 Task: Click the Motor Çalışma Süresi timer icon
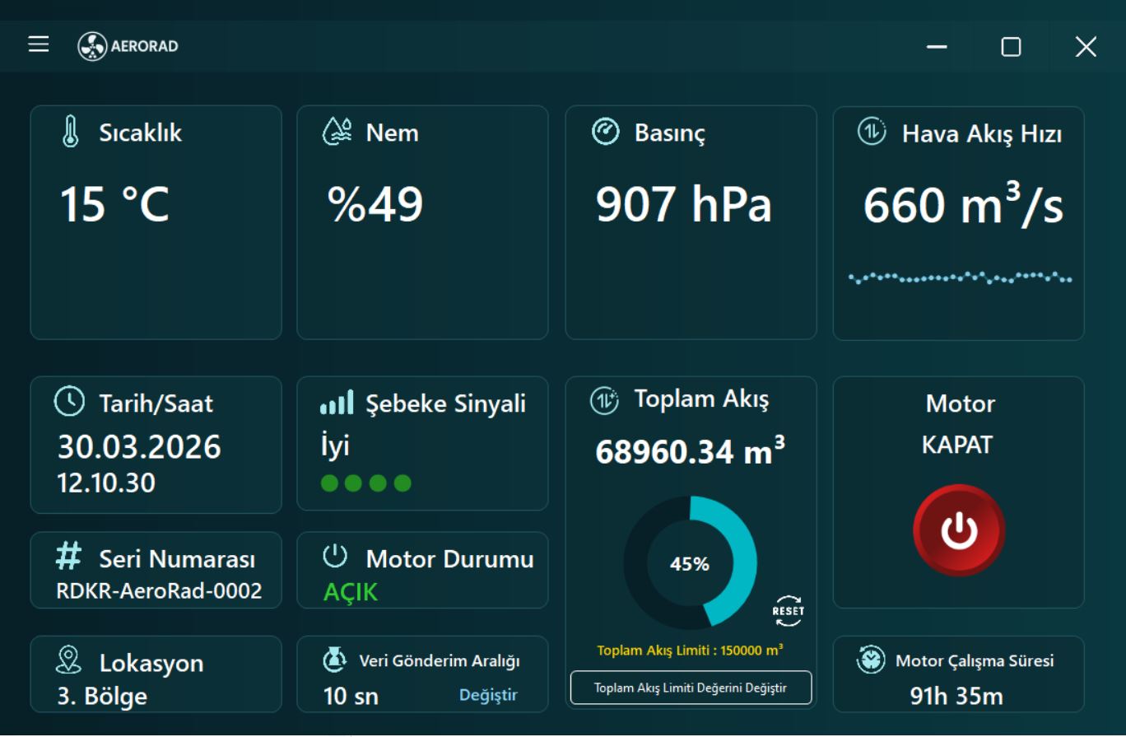871,660
